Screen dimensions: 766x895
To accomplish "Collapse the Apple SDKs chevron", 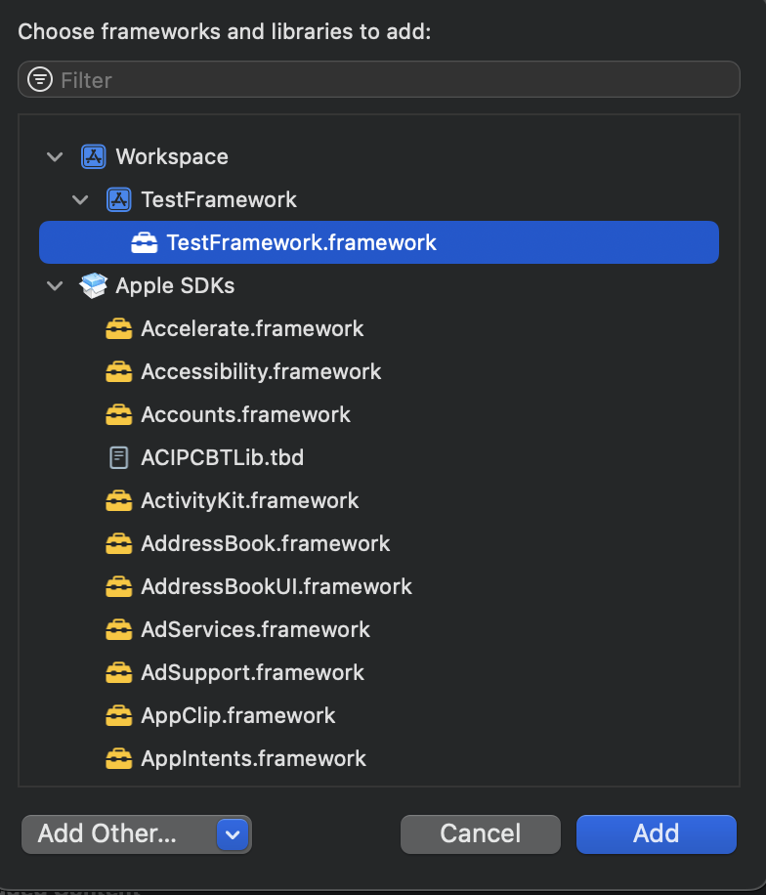I will [x=55, y=285].
